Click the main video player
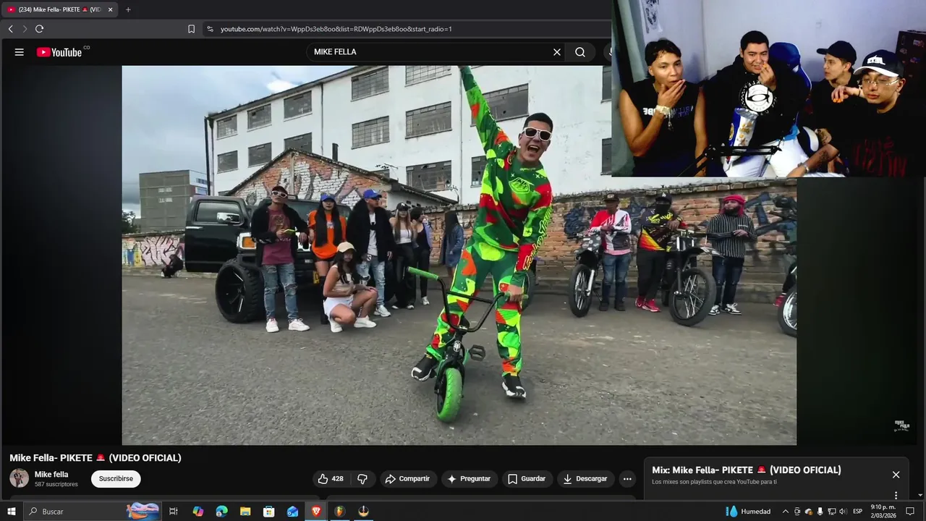 [x=459, y=255]
